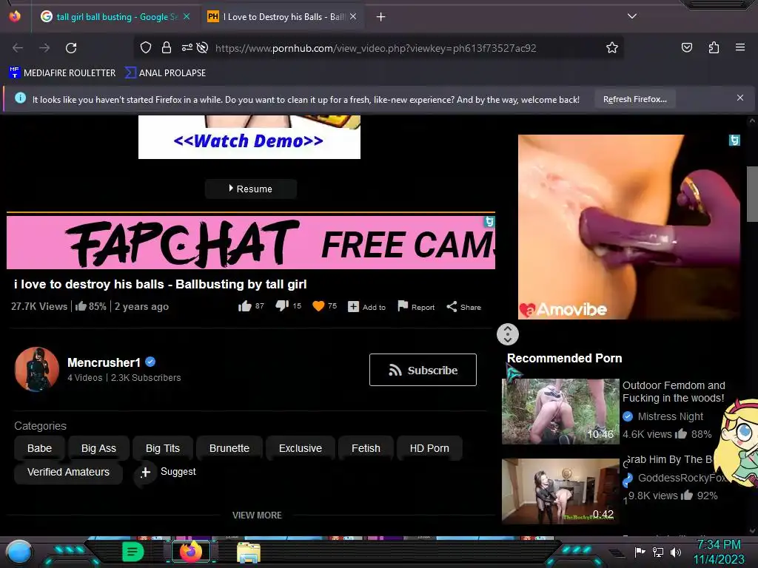The width and height of the screenshot is (758, 568).
Task: Click the browser Back arrow
Action: [18, 48]
